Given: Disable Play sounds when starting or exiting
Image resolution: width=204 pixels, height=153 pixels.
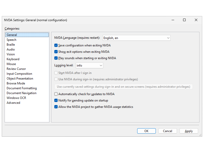Looking at the screenshot, I should (56, 58).
